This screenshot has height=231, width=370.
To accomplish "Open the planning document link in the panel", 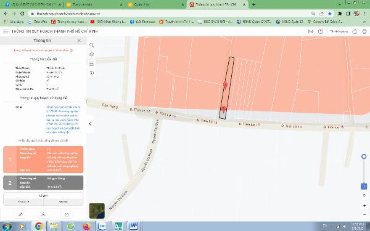I will point(64,120).
